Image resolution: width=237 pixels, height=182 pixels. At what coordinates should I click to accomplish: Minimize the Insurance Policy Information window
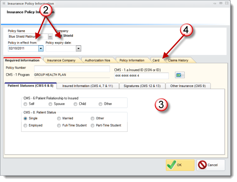click(x=215, y=3)
